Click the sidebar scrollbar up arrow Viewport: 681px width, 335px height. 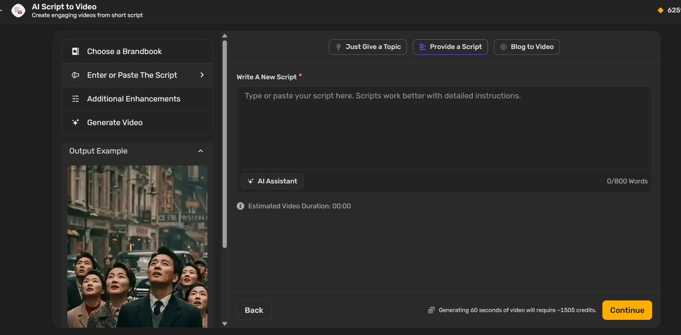225,36
